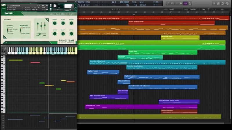
Task: Select Modwheel Long Vibrato articulation
Action: click(26, 28)
